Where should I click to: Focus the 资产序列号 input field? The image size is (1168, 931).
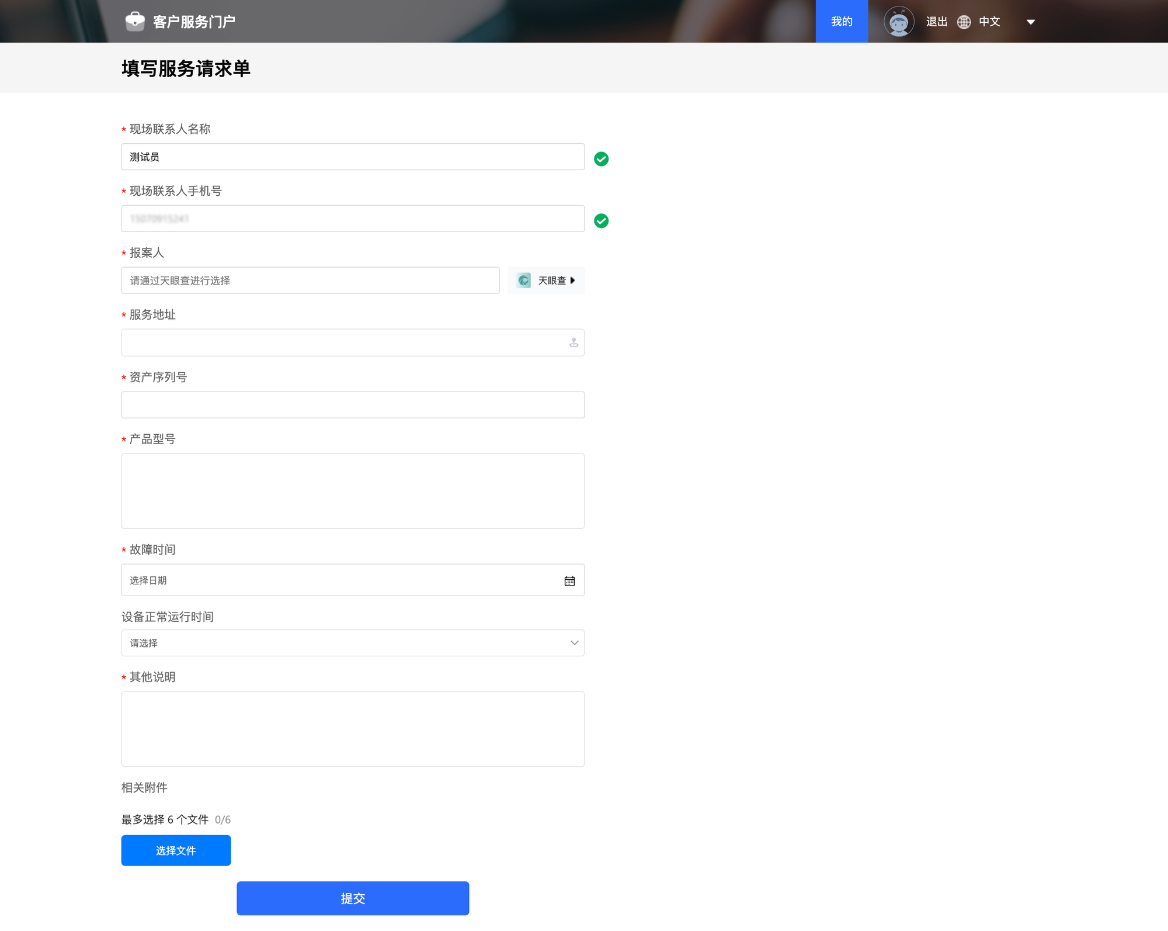tap(353, 404)
